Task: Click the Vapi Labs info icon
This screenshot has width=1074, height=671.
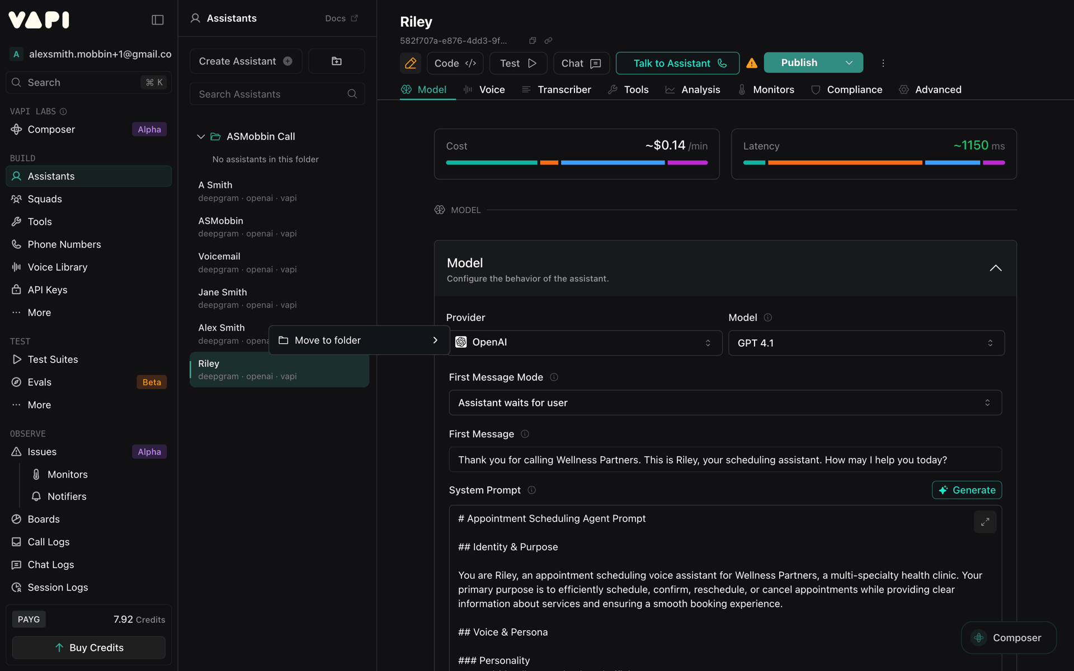Action: pos(63,111)
